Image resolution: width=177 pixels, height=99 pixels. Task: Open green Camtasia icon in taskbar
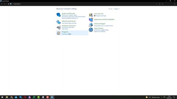(38, 97)
